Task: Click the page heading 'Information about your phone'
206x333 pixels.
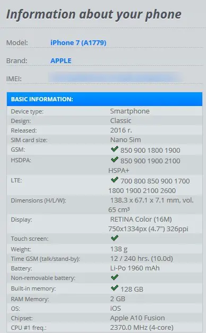Action: point(94,15)
